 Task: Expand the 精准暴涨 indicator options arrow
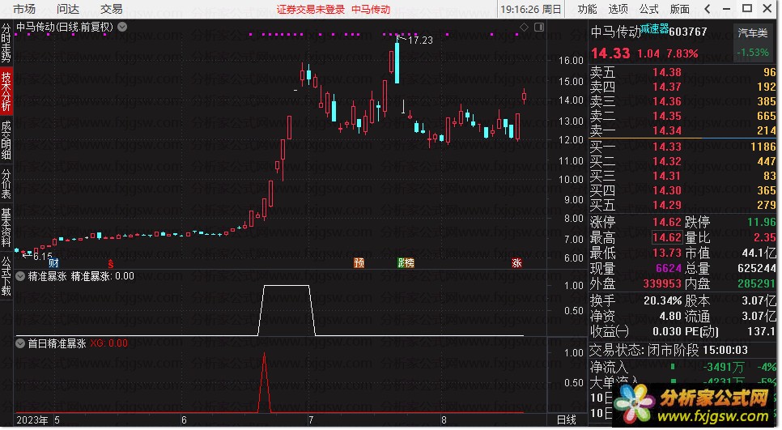tap(20, 276)
